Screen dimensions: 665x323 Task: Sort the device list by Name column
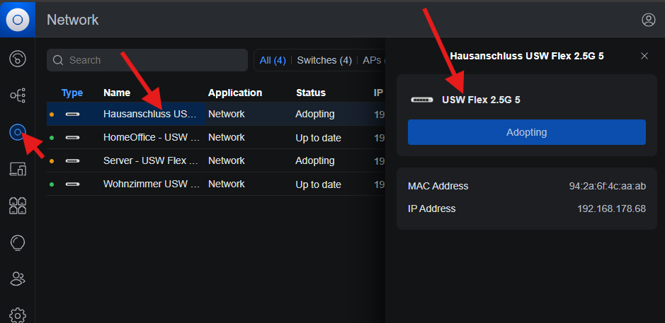(117, 93)
